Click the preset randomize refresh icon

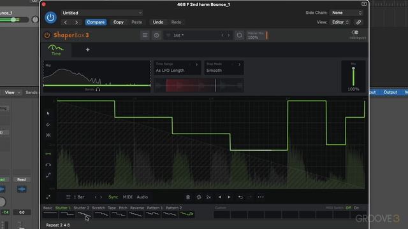click(239, 35)
